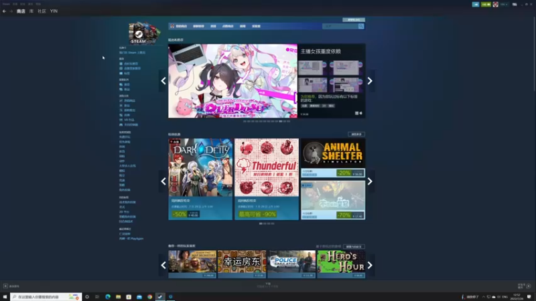Image resolution: width=536 pixels, height=301 pixels.
Task: Click the add game plus icon
Action: 5,286
